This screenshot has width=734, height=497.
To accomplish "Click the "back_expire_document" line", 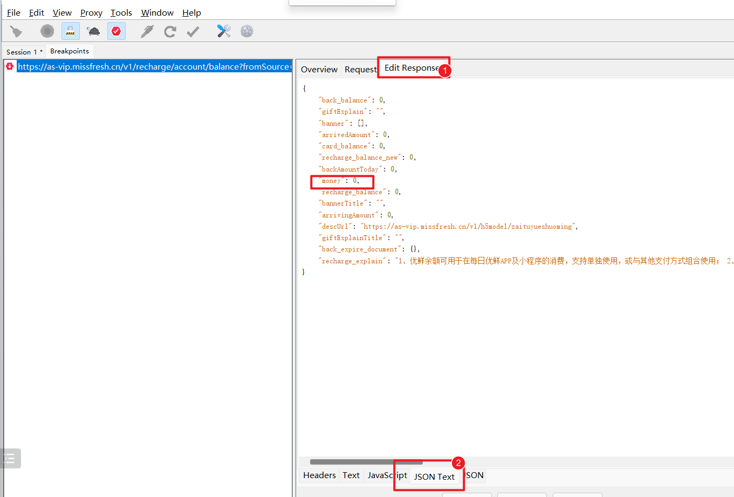I will (369, 249).
